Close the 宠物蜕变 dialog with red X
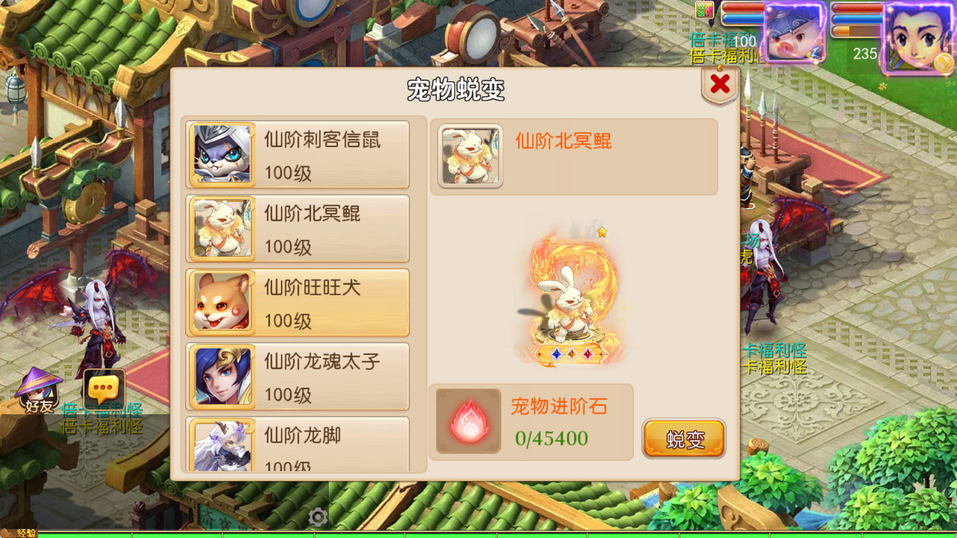The width and height of the screenshot is (957, 538). click(x=720, y=84)
